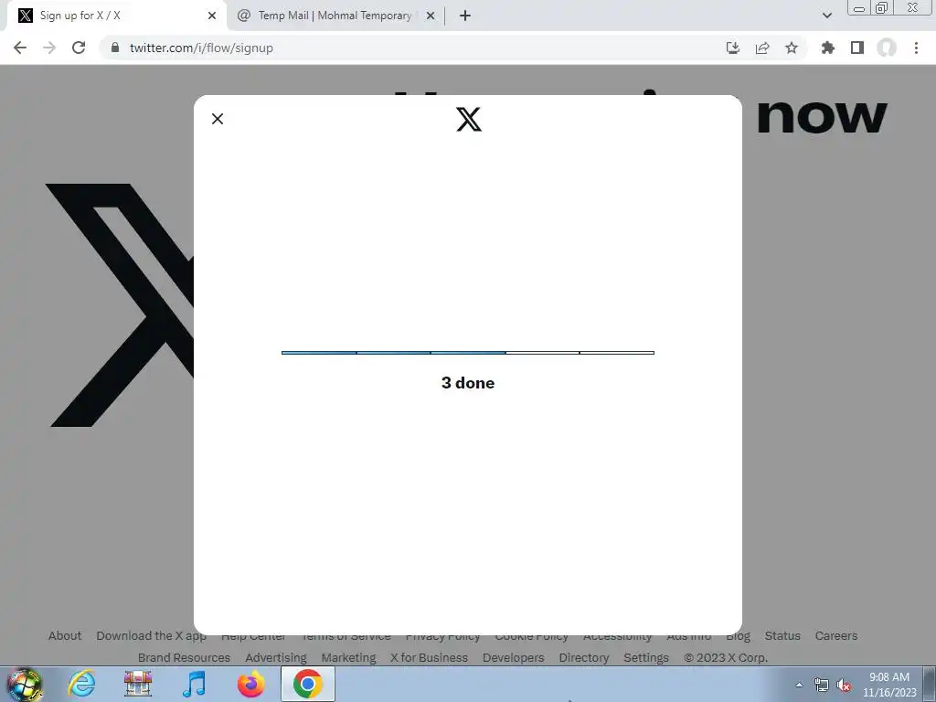
Task: Close the Sign up for X tab
Action: [x=212, y=16]
